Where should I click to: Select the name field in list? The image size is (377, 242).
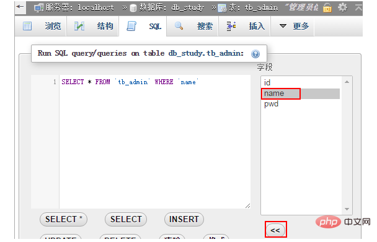301,93
